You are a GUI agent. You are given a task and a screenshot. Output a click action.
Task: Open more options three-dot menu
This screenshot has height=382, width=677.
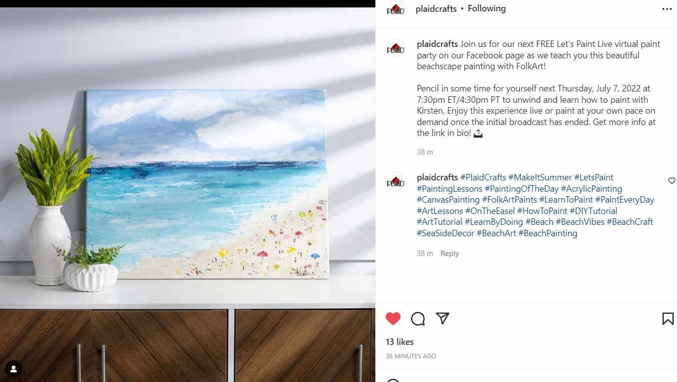(x=667, y=9)
